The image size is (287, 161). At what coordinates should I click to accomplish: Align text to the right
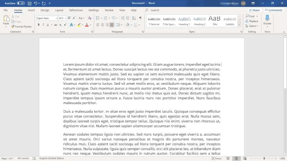pyautogui.click(x=107, y=25)
